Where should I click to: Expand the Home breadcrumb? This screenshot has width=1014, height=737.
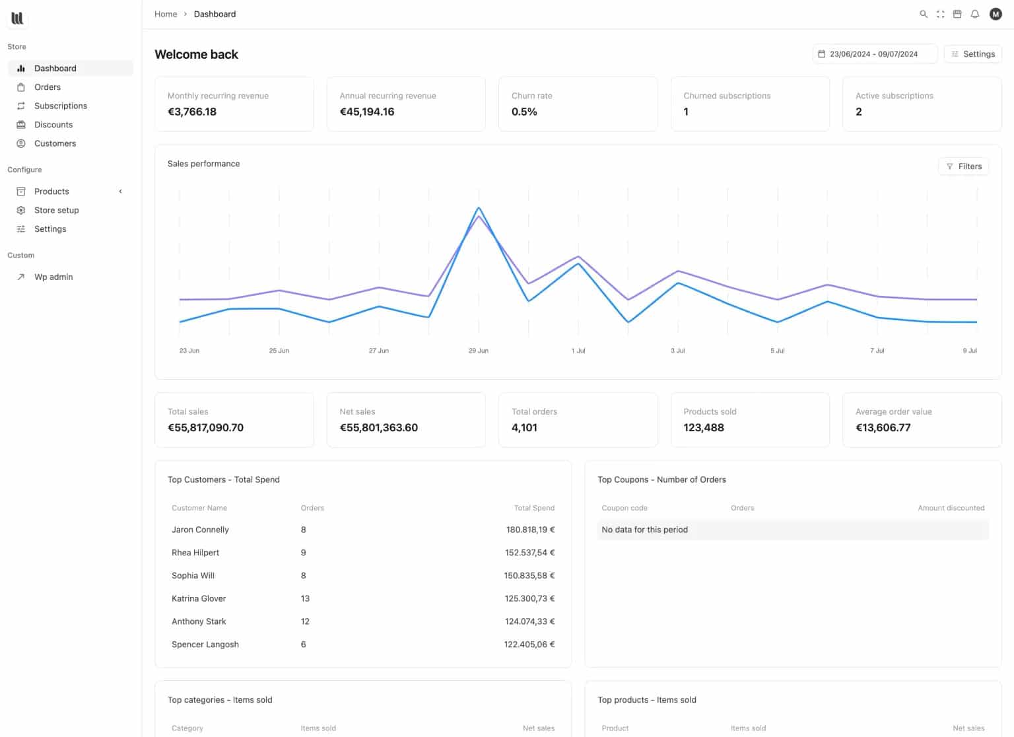(x=165, y=14)
